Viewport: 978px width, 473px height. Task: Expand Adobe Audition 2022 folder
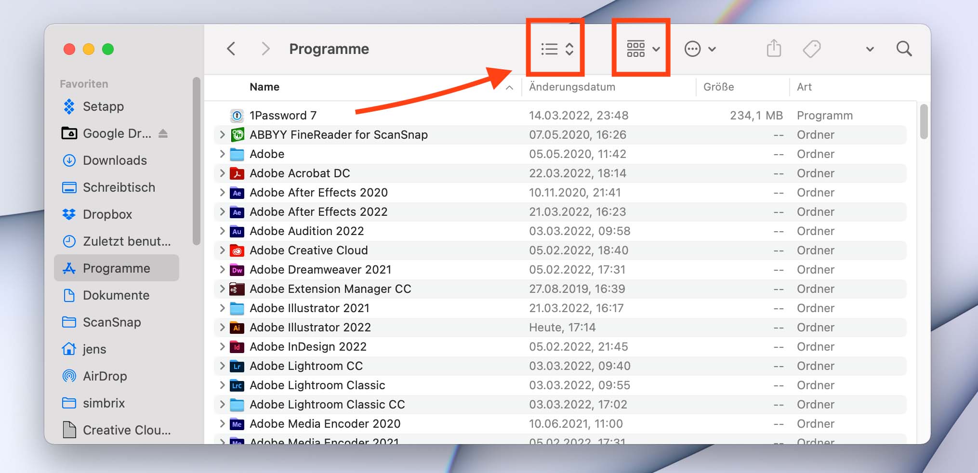(222, 231)
